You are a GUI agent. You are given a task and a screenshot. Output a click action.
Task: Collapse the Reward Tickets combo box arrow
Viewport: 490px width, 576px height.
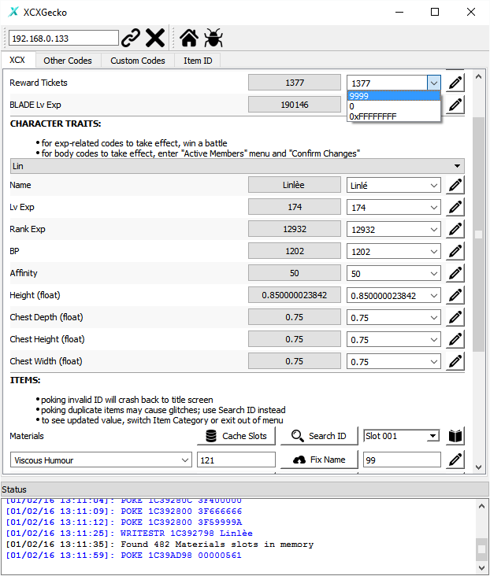click(x=434, y=83)
